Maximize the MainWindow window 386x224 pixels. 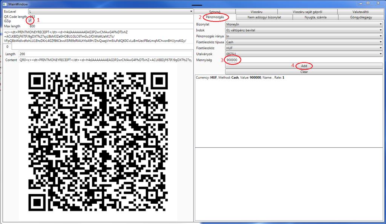[368, 3]
